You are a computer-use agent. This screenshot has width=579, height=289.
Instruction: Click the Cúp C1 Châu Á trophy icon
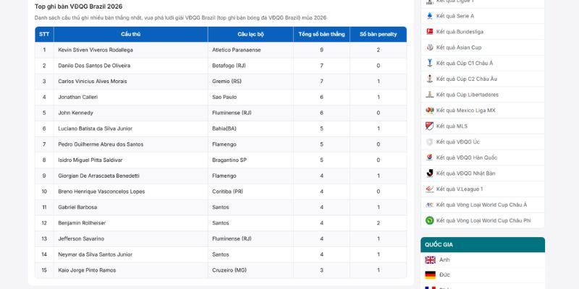click(x=429, y=63)
